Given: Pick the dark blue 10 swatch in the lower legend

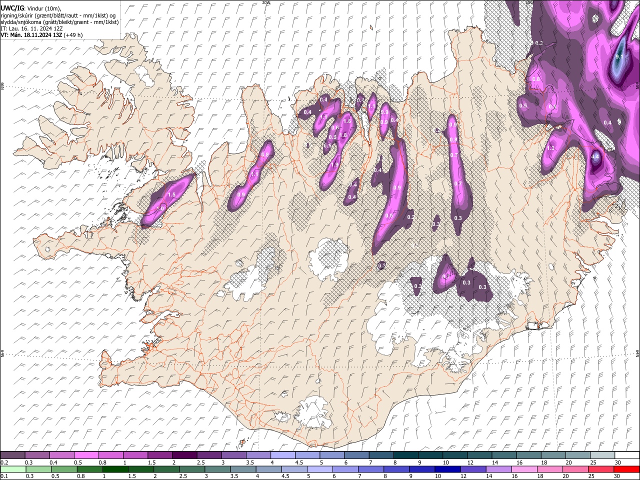Looking at the screenshot, I should (447, 469).
